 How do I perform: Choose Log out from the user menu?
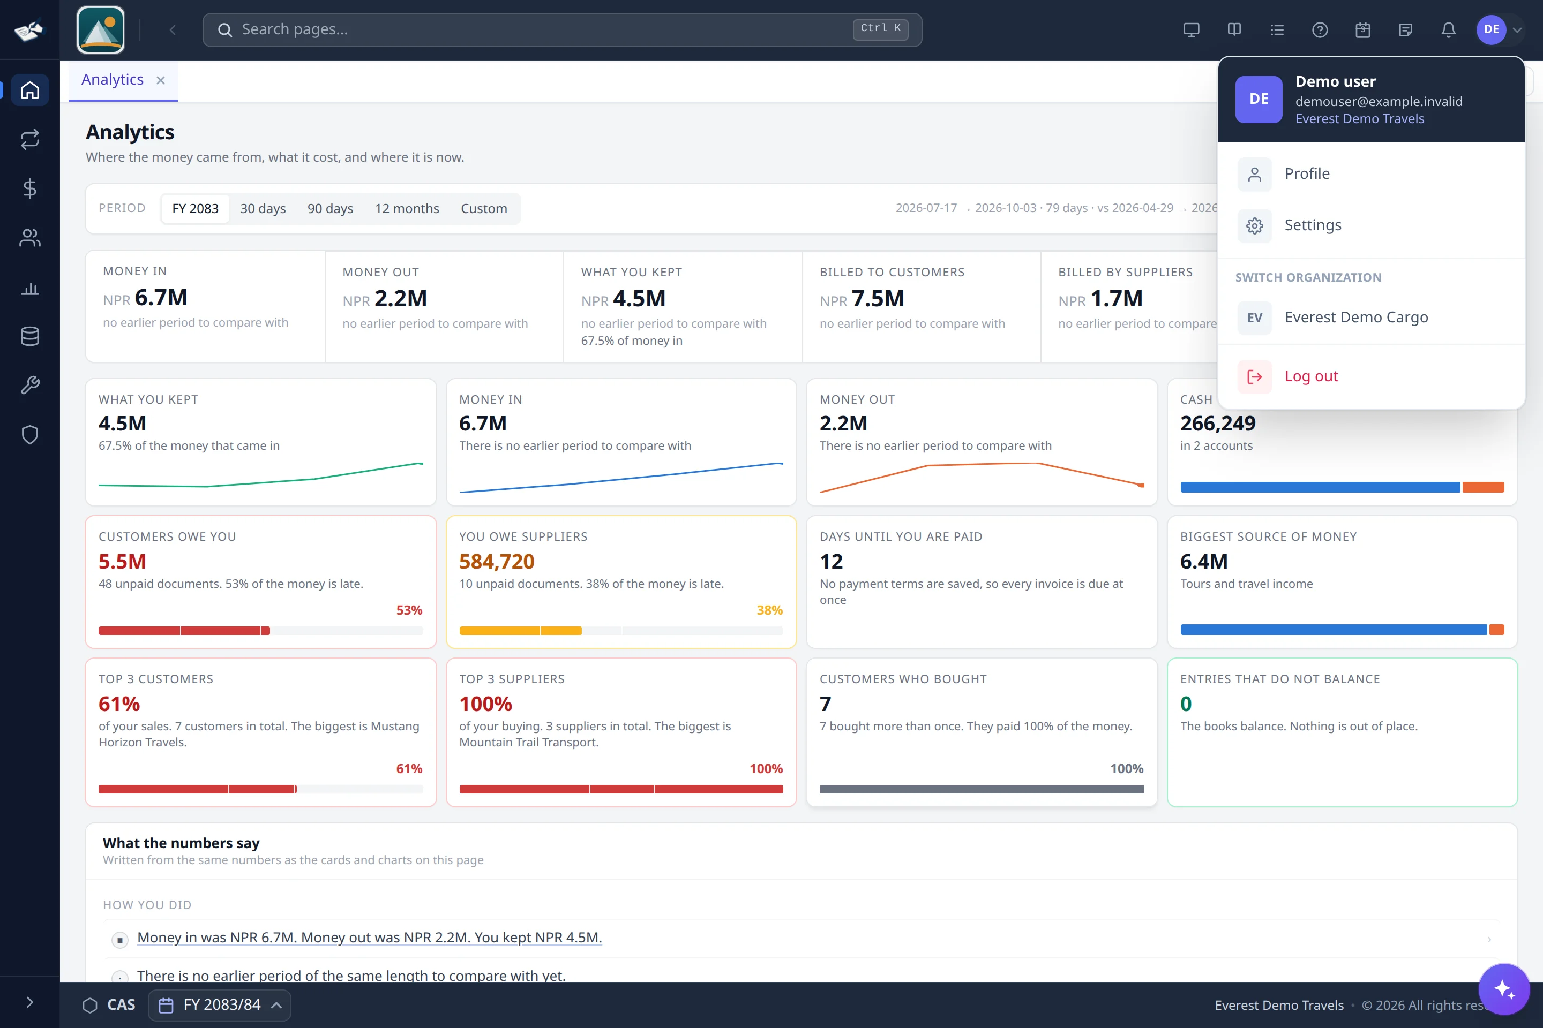pyautogui.click(x=1370, y=376)
